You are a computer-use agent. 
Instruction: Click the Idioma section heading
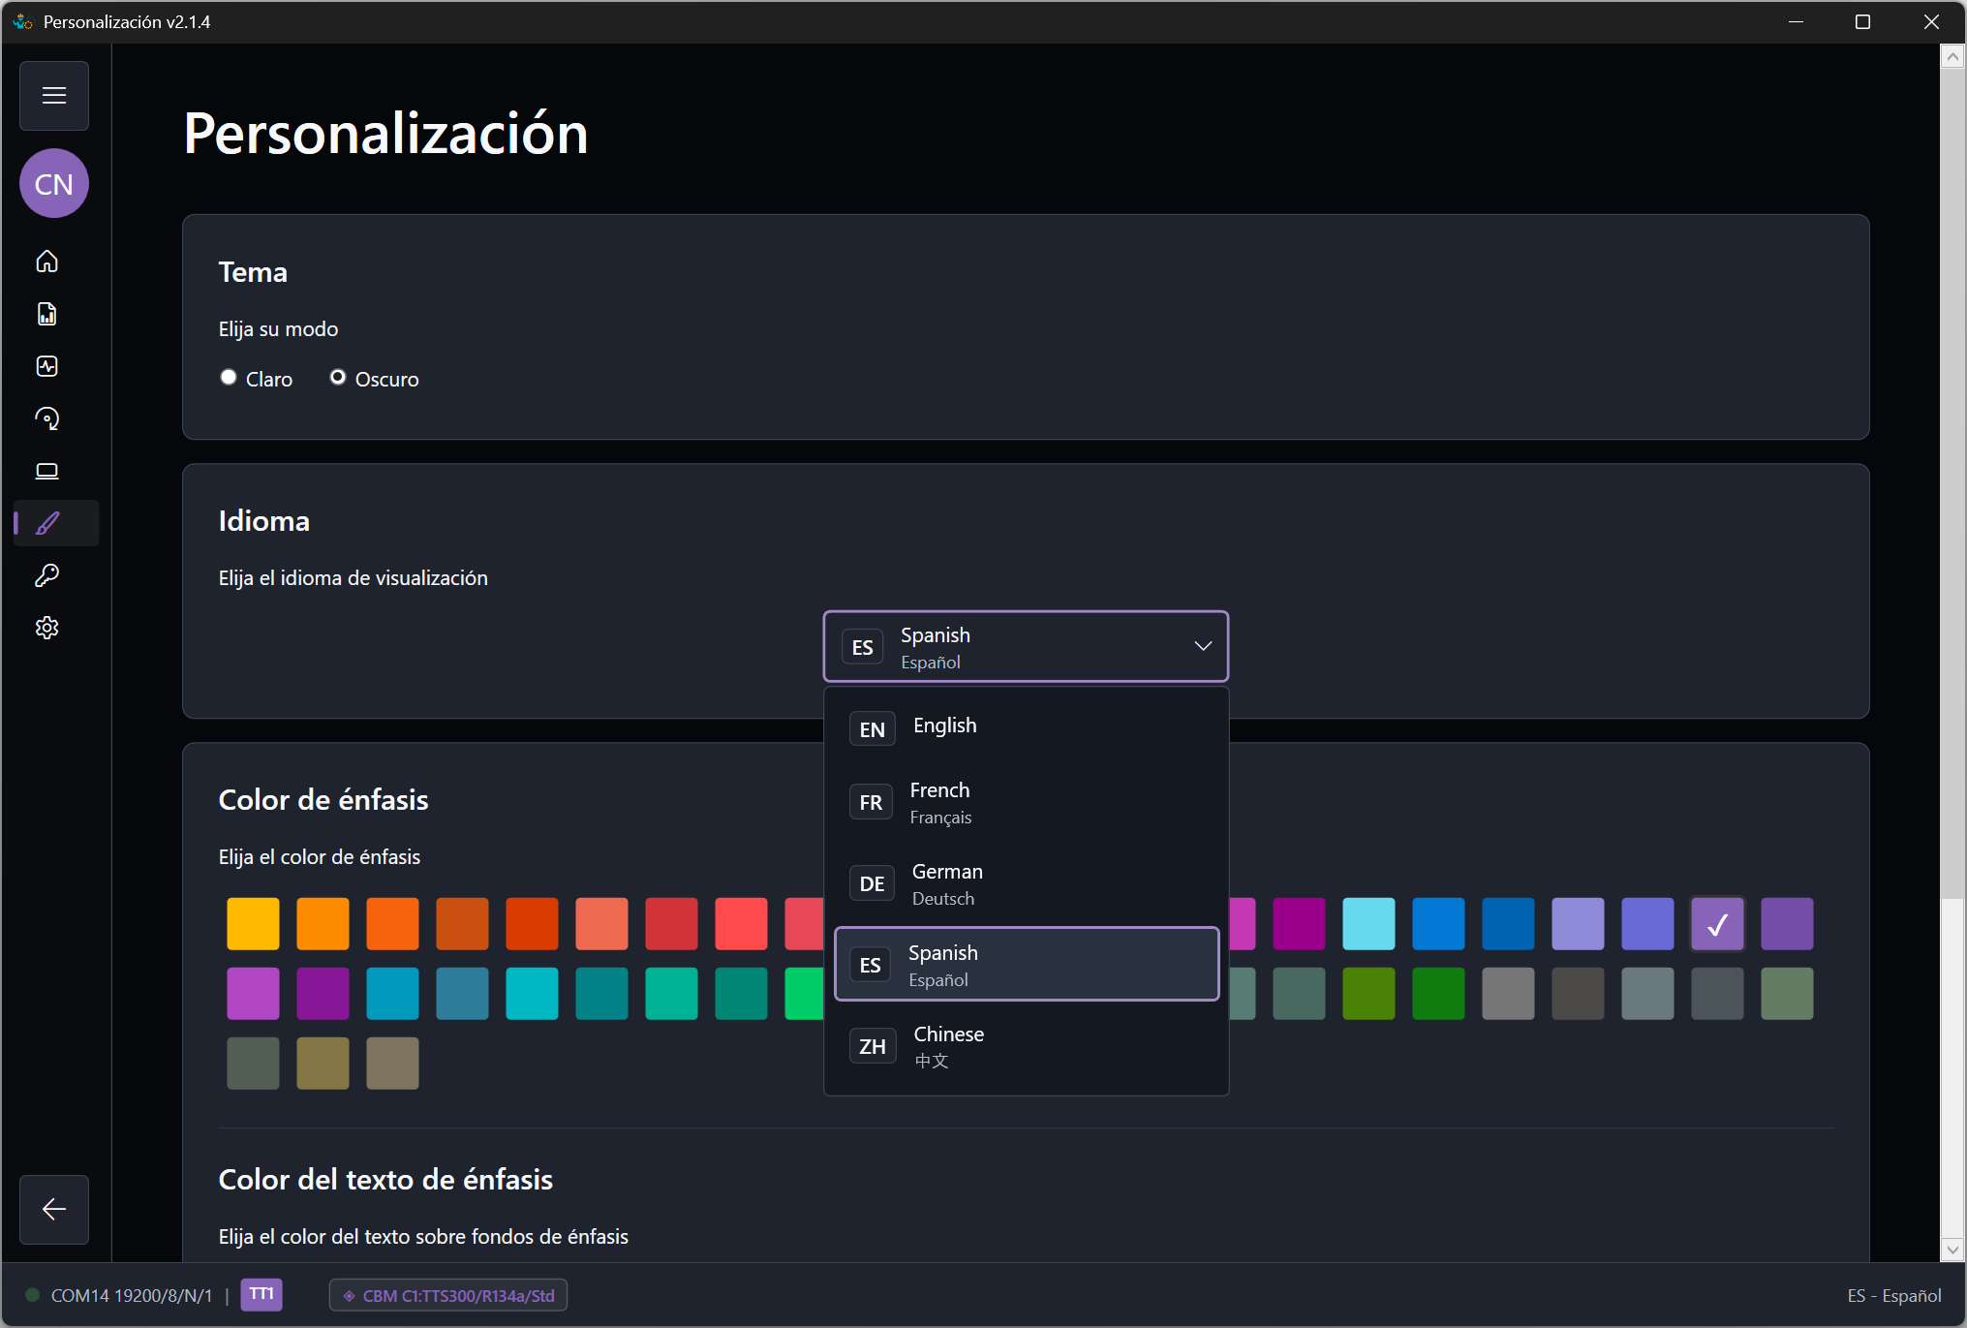point(263,521)
